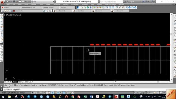This screenshot has width=176, height=99.
Task: Open the Spatial Manager menu
Action: point(111,4)
